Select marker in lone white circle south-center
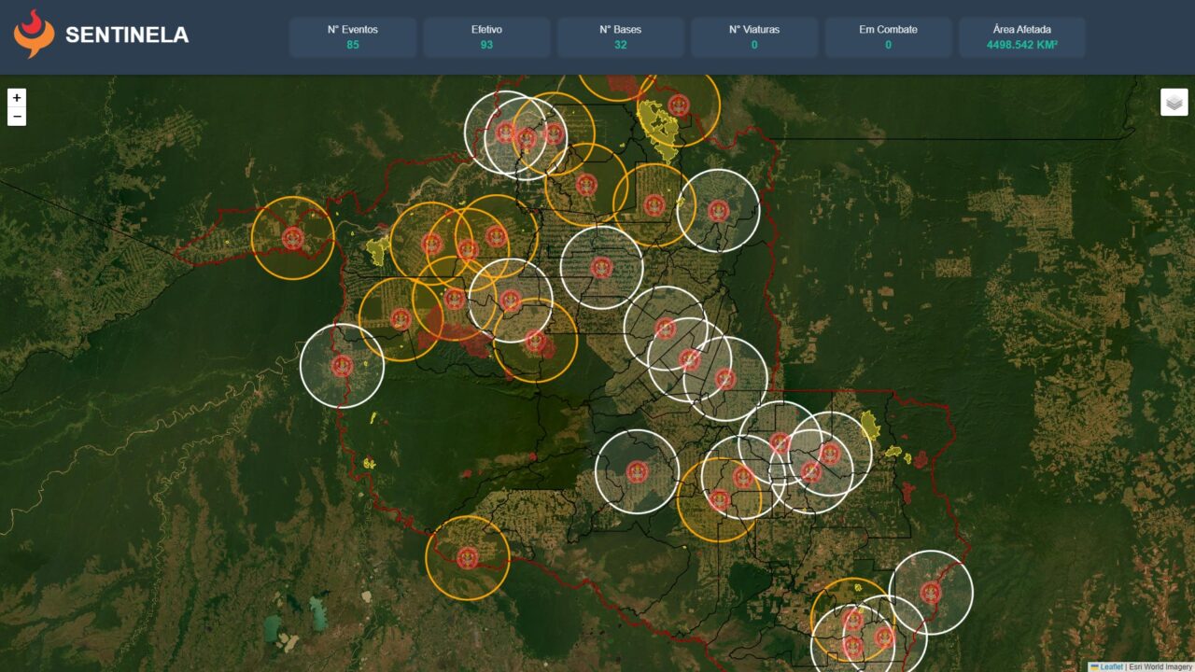 [x=638, y=471]
